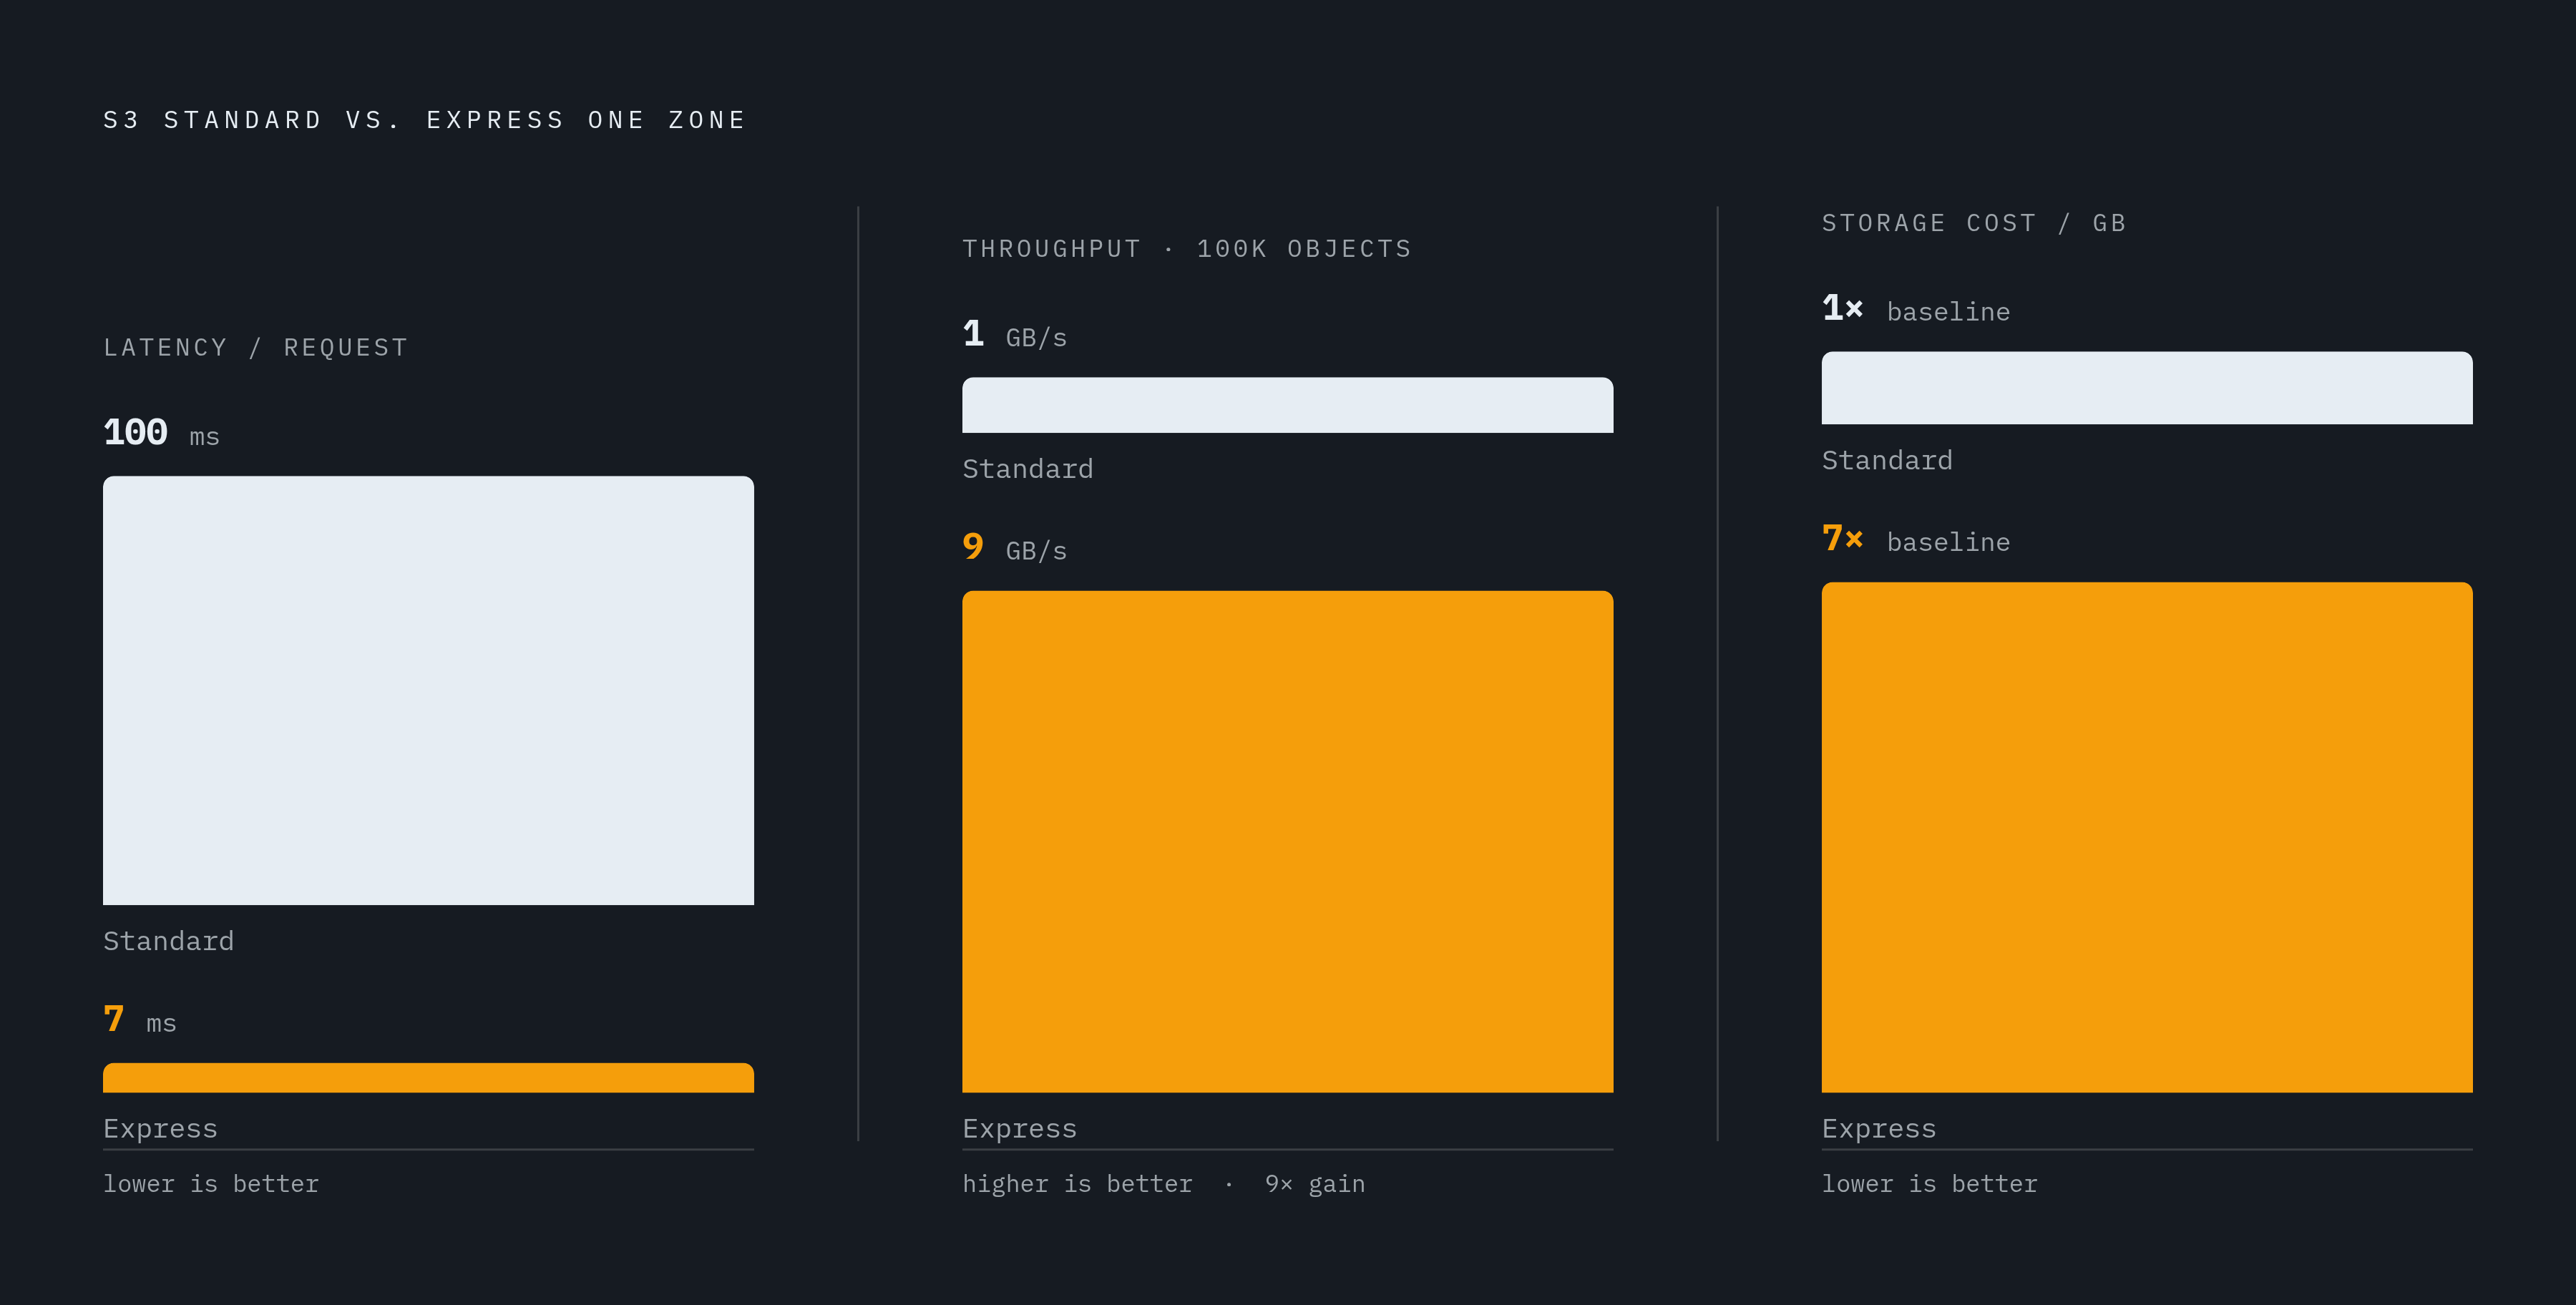Click the "9× gain" note
Screen dimensions: 2576x1305
point(1315,1184)
